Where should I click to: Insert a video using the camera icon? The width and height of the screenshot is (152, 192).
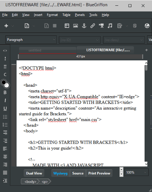pyautogui.click(x=101, y=26)
